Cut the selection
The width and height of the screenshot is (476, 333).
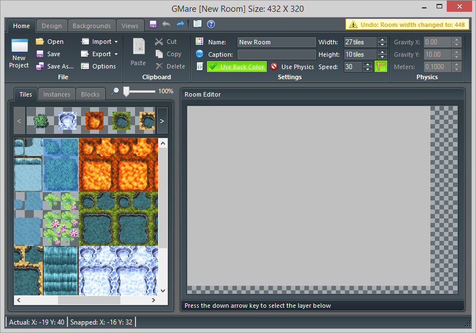click(166, 42)
